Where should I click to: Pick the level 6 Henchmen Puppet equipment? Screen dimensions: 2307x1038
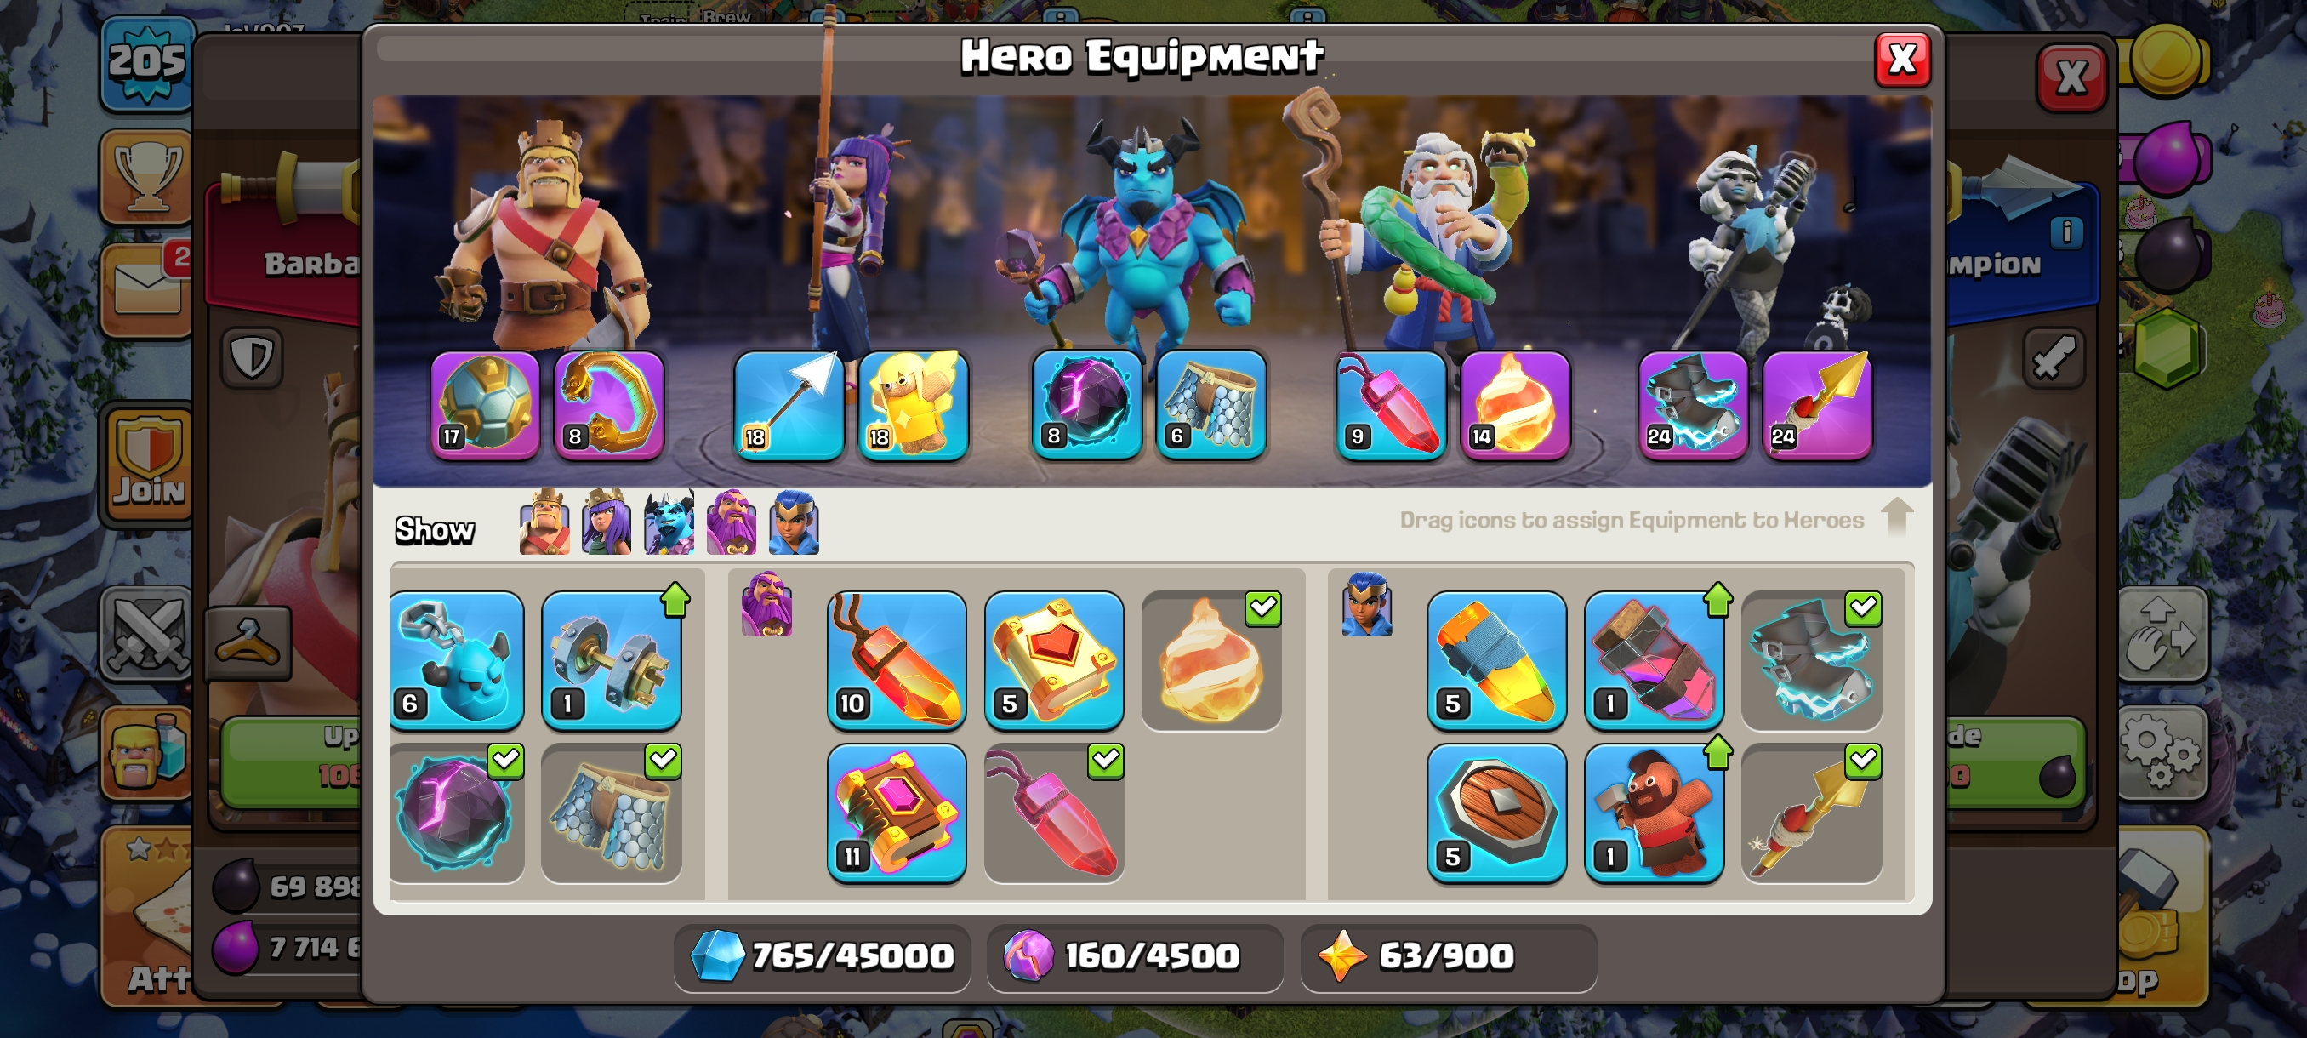point(457,660)
